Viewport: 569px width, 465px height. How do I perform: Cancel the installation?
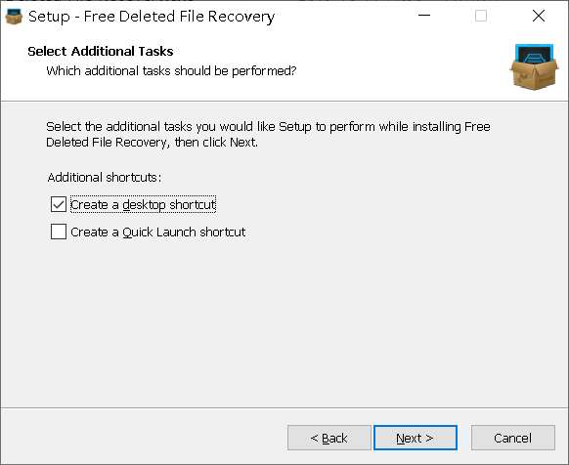[512, 438]
